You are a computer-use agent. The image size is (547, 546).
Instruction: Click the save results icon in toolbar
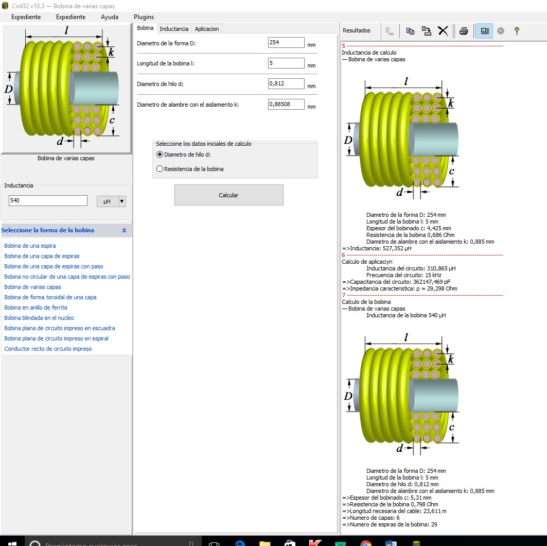[427, 31]
